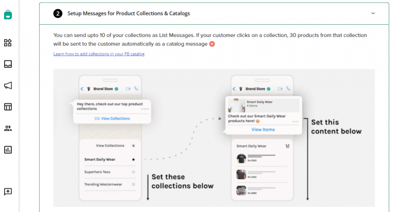The height and width of the screenshot is (212, 396).
Task: Open the contacts people icon
Action: tap(8, 128)
